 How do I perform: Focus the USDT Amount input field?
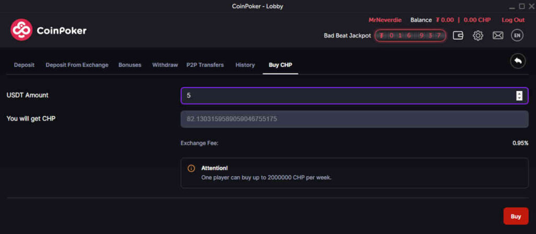(354, 96)
